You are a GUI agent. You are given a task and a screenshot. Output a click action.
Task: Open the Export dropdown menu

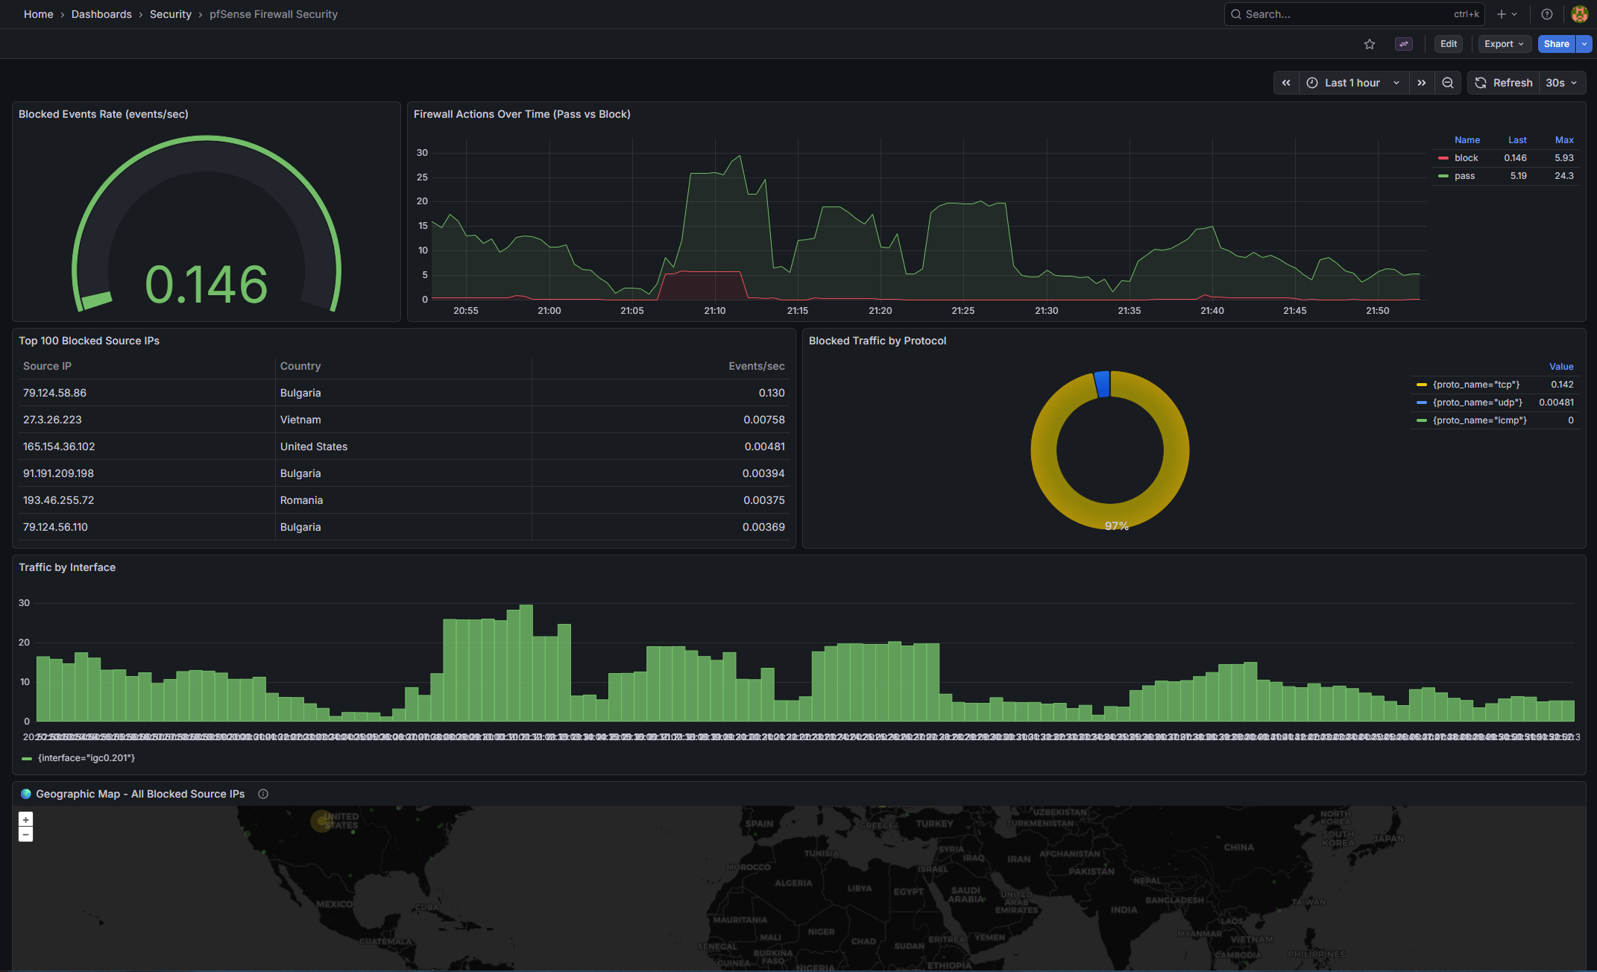[1504, 44]
